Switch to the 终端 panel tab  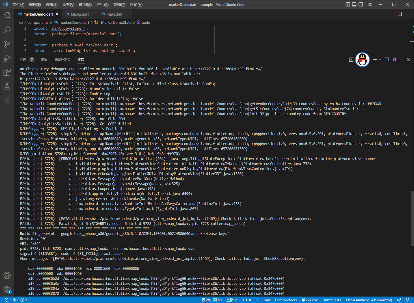81,60
